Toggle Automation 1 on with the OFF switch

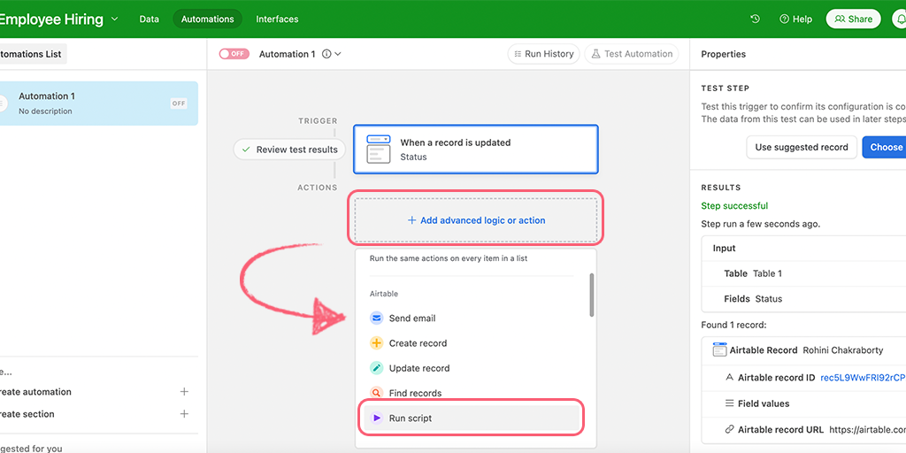tap(234, 54)
